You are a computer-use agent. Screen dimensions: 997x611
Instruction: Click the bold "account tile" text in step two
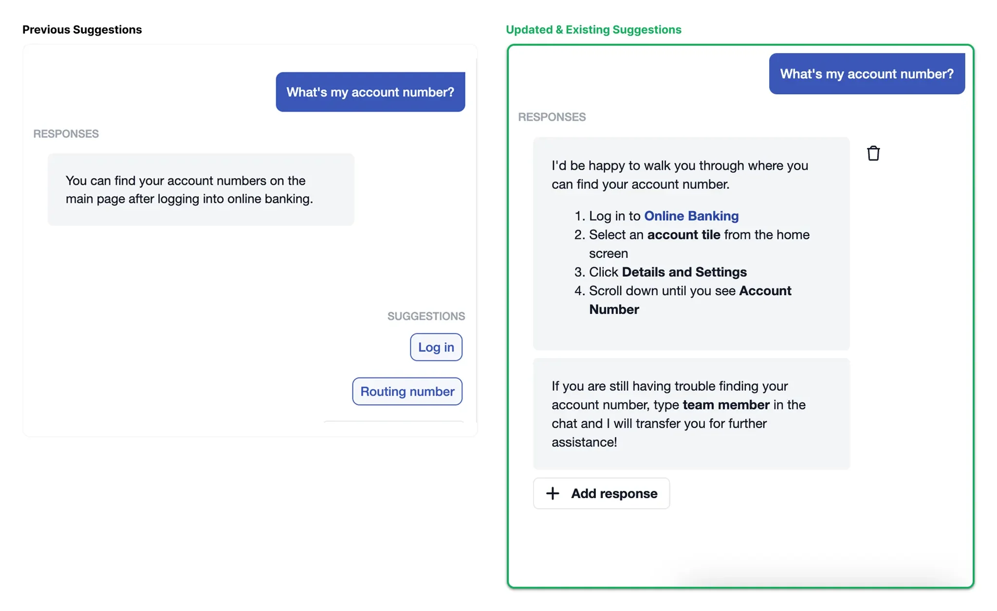(683, 235)
